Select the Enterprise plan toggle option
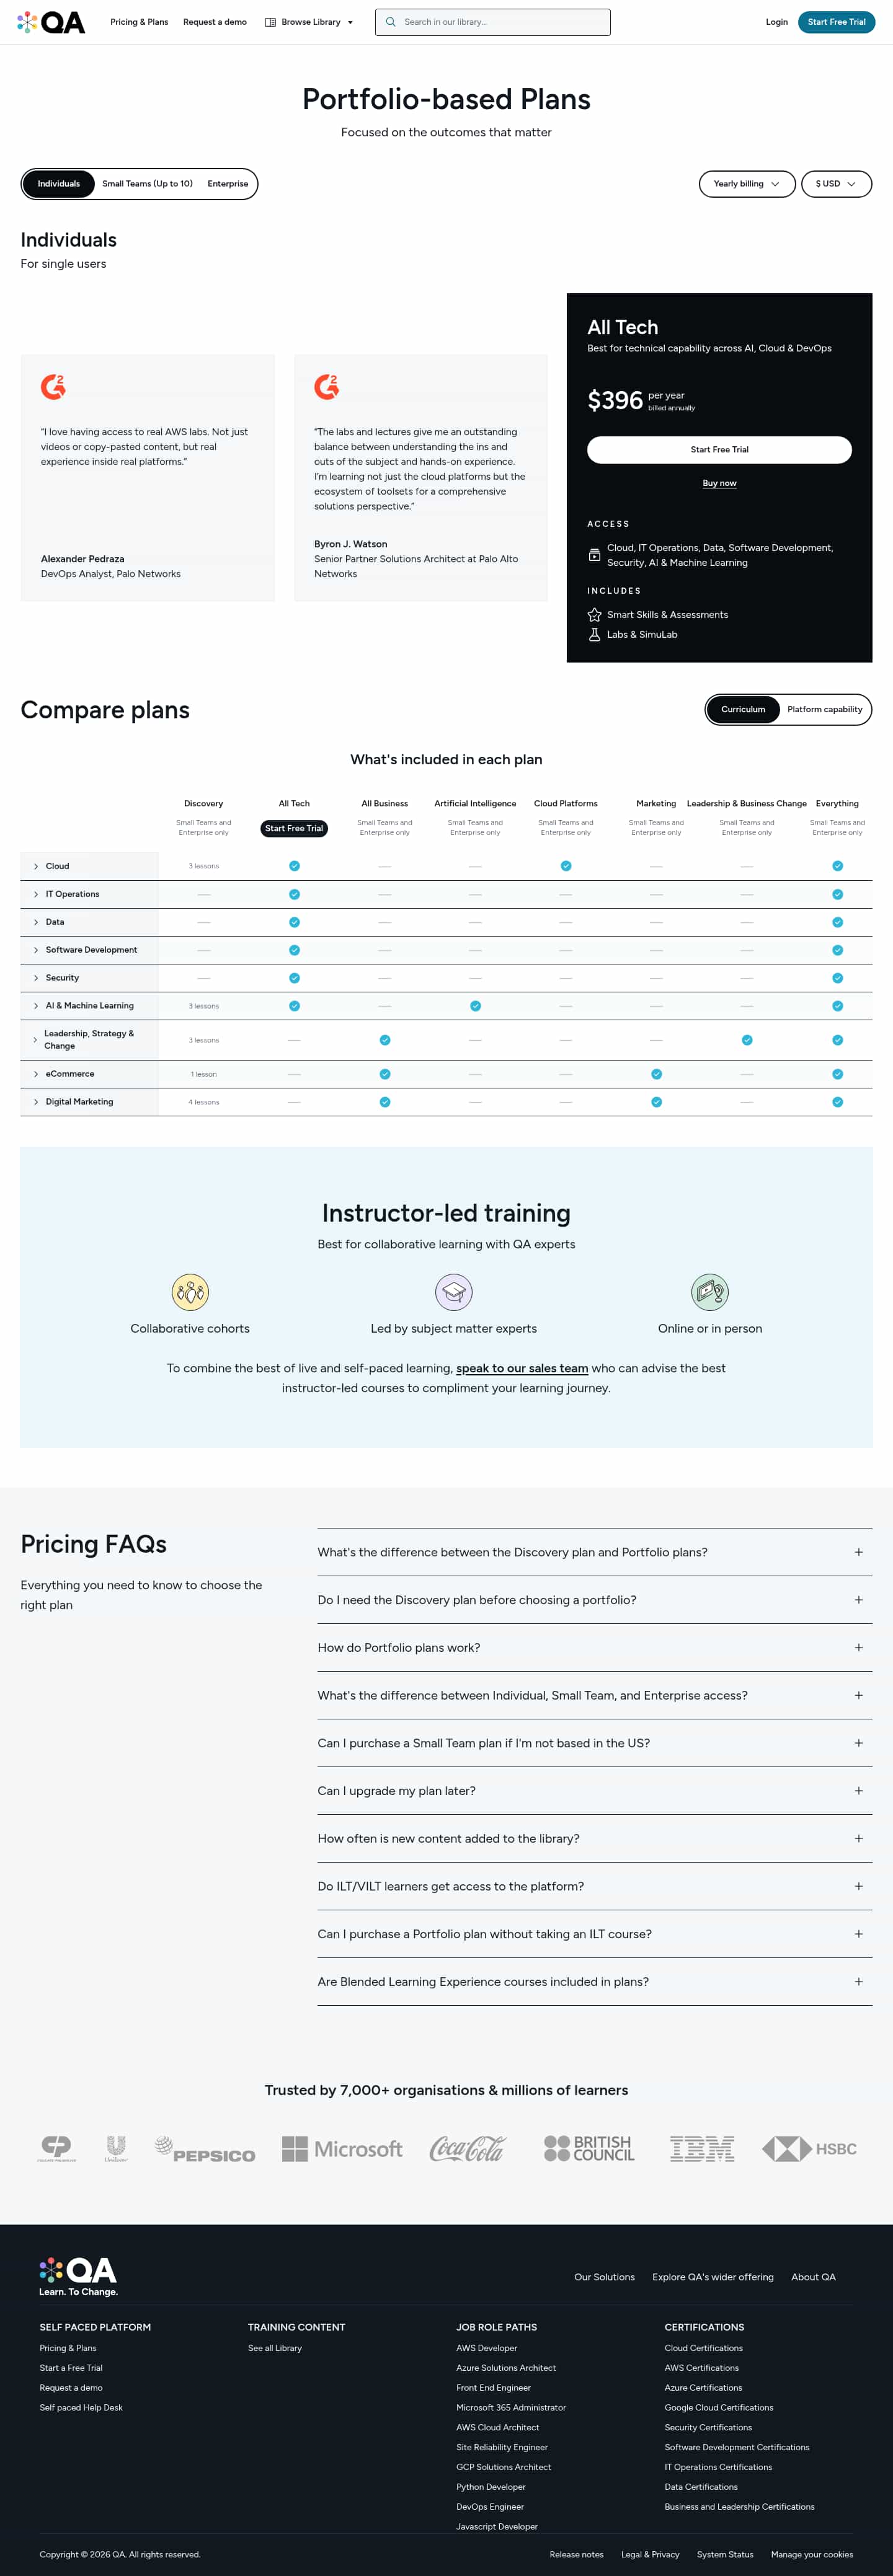893x2576 pixels. click(228, 184)
